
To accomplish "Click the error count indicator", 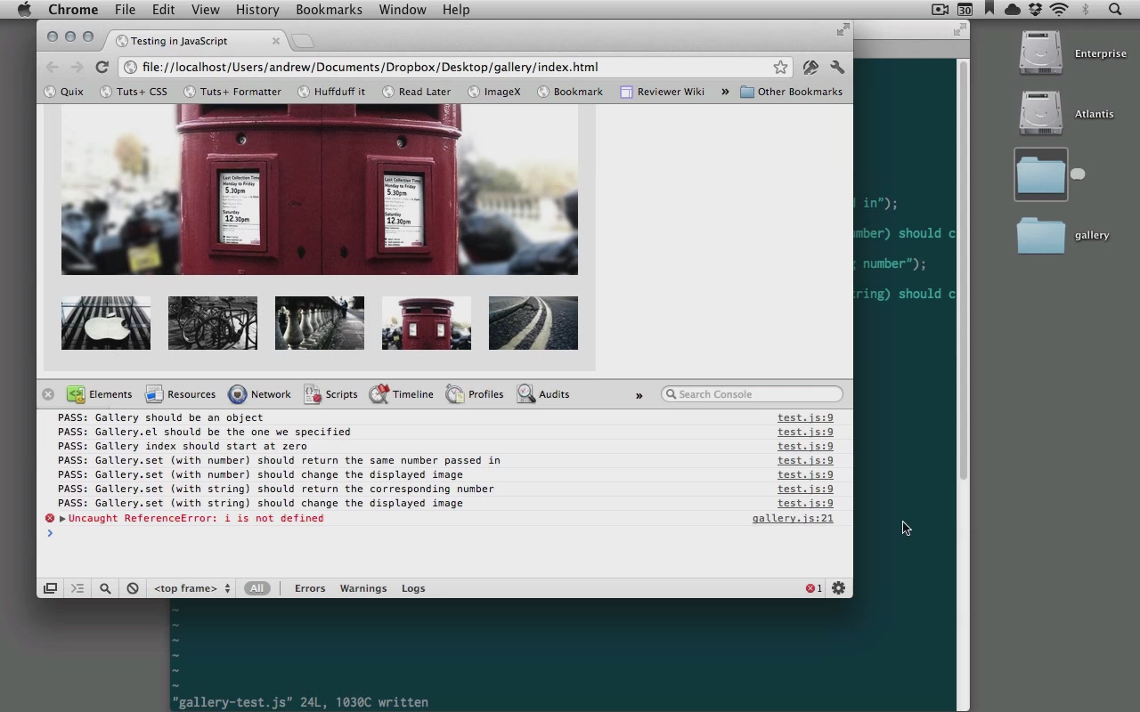I will tap(814, 588).
